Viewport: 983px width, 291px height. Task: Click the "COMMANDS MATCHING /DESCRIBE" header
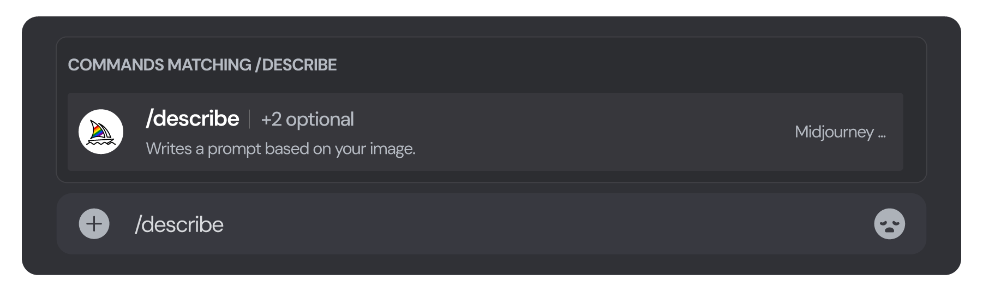202,65
